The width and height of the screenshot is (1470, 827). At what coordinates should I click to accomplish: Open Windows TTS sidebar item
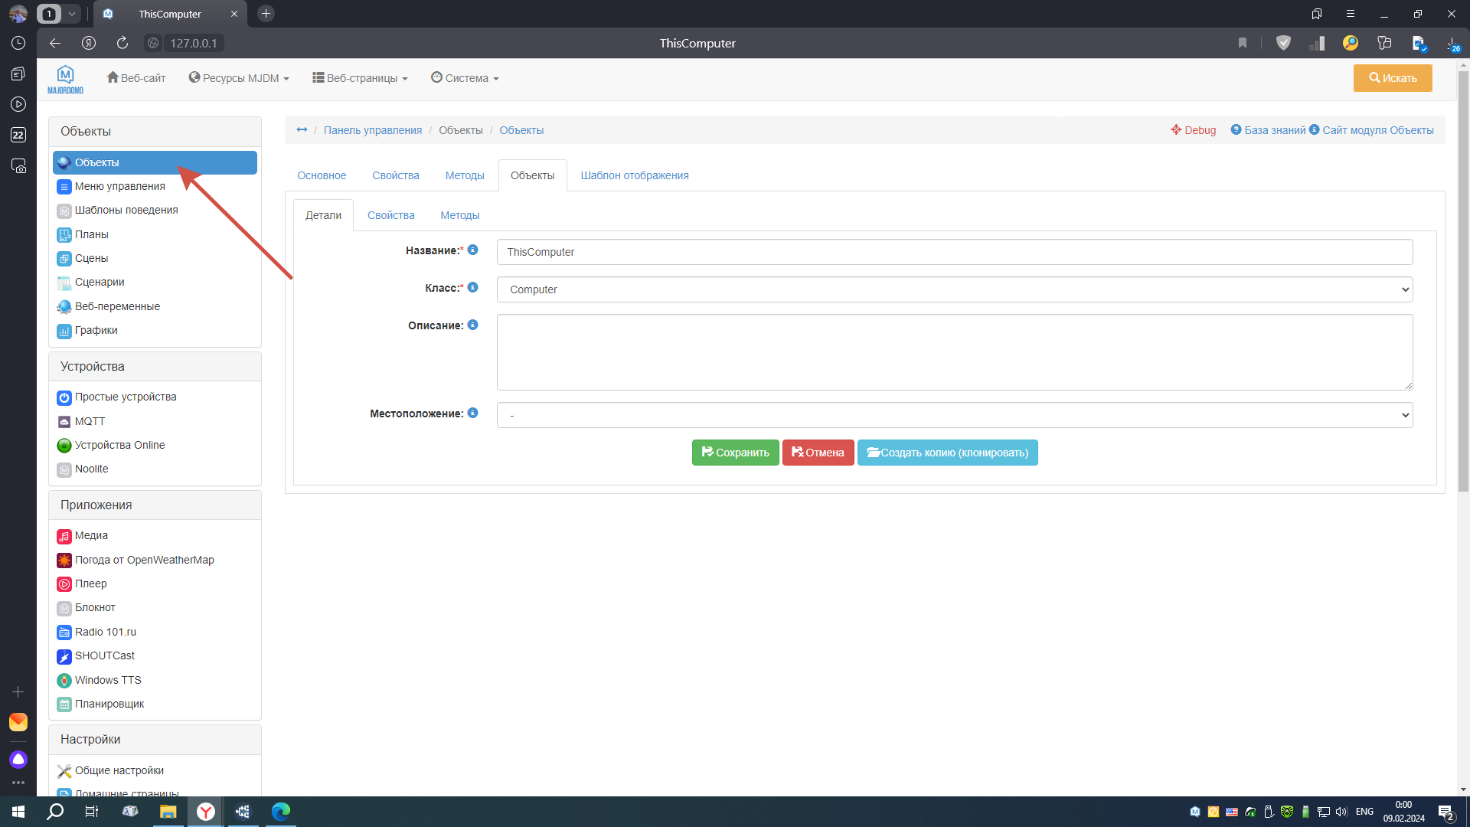coord(108,680)
